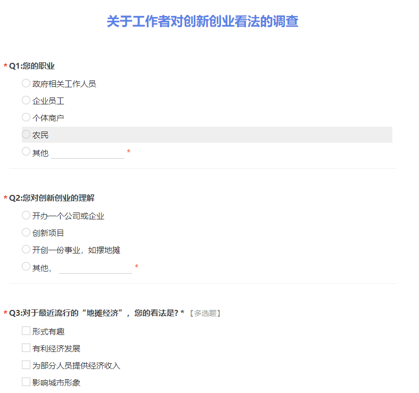Click the survey title 关于工作者对创新创业看法的调查
This screenshot has height=393, width=419.
(202, 21)
